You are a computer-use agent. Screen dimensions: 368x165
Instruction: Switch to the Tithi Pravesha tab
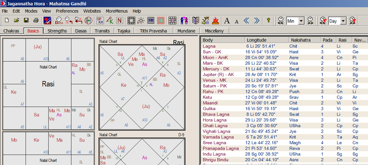click(x=153, y=31)
